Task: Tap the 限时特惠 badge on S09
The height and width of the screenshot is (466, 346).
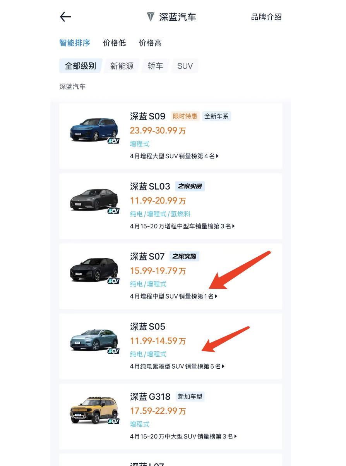Action: 185,116
